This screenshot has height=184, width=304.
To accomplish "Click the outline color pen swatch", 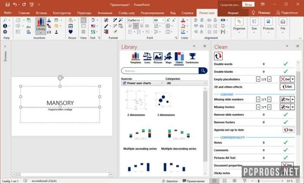I will click(x=183, y=32).
